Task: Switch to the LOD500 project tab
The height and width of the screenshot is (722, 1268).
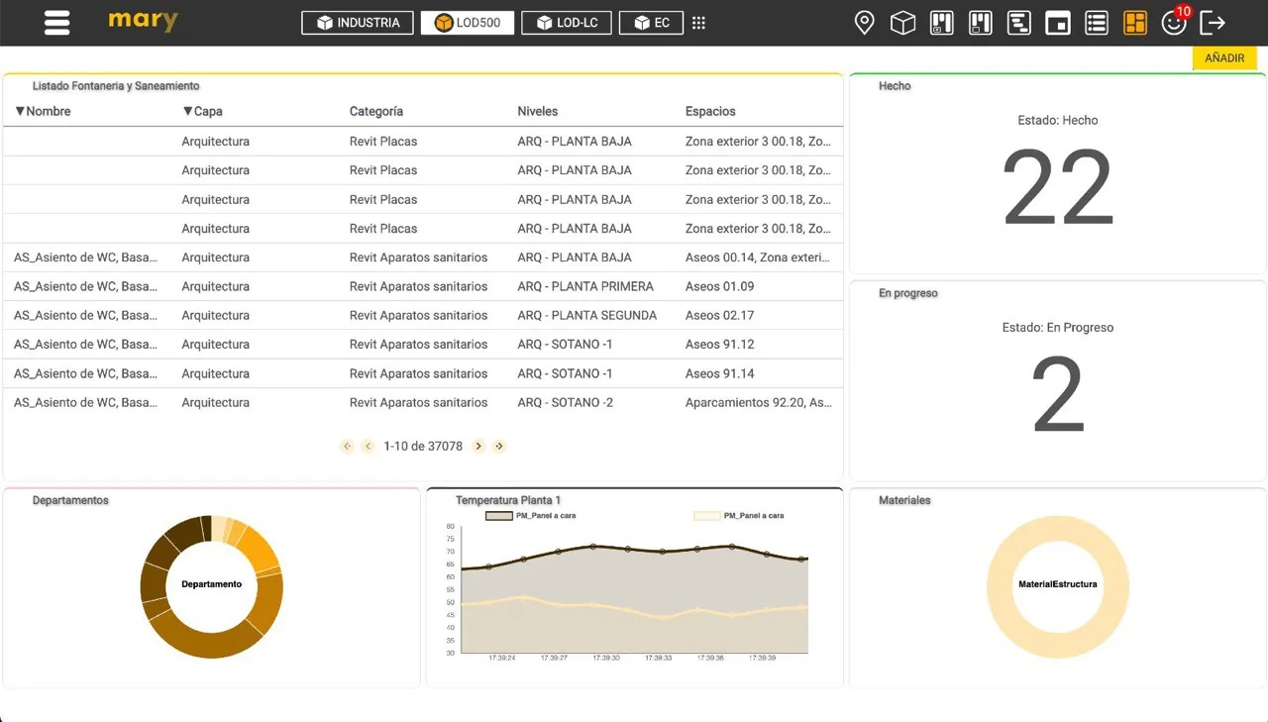Action: [x=468, y=23]
